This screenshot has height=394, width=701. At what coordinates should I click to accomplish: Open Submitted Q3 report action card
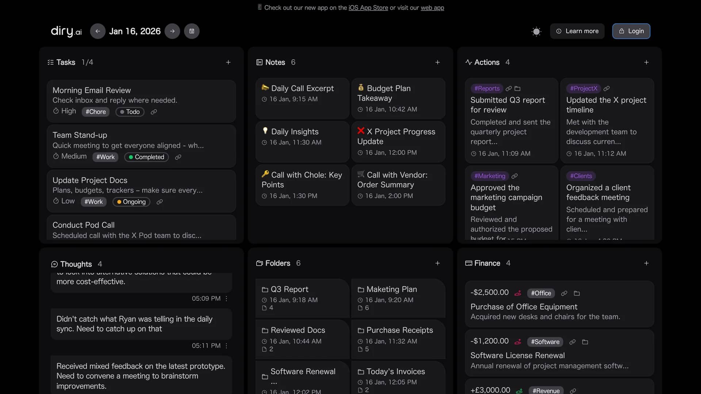[x=511, y=120]
